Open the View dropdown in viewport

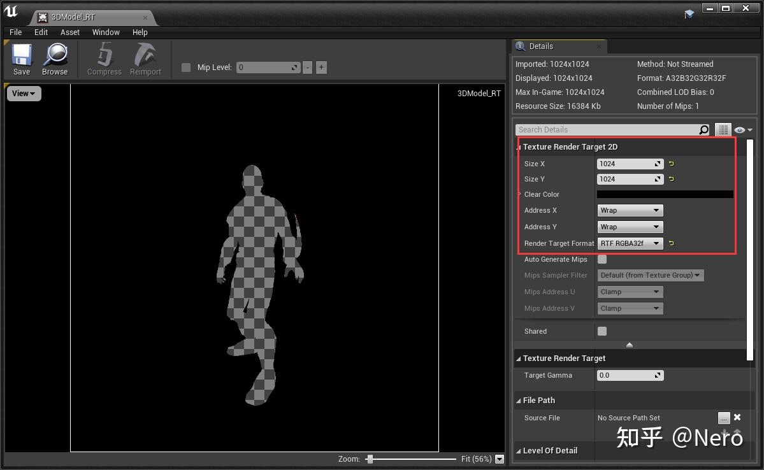point(24,94)
